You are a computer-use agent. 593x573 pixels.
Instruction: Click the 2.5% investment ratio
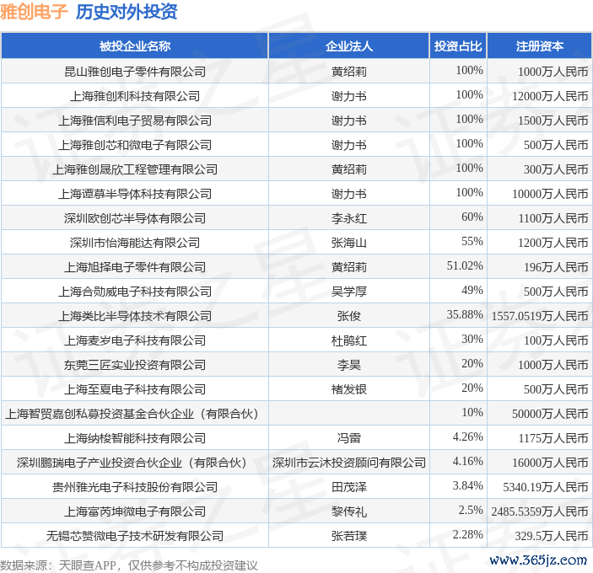click(x=471, y=510)
